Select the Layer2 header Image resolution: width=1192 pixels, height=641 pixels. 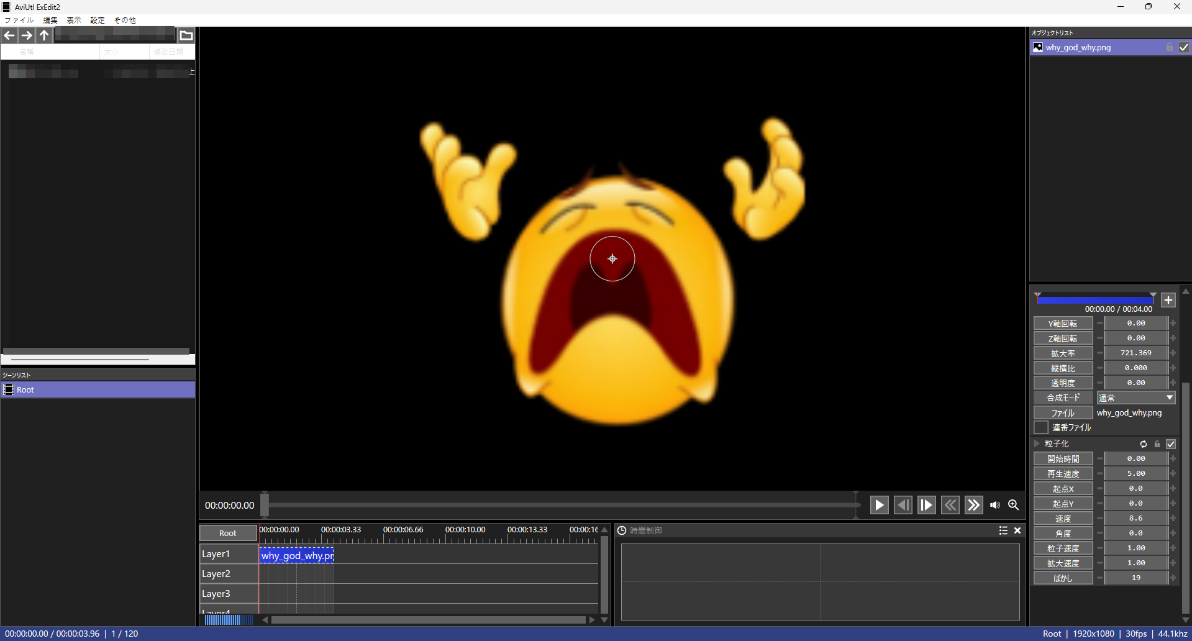coord(229,574)
